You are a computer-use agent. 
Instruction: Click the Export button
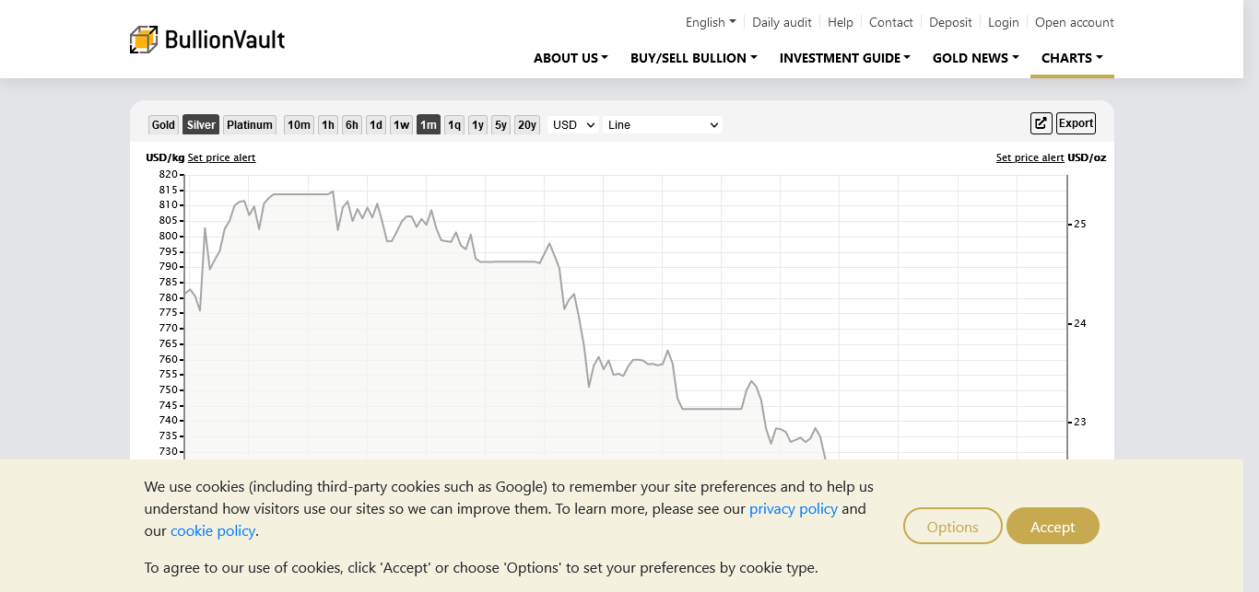[x=1076, y=123]
